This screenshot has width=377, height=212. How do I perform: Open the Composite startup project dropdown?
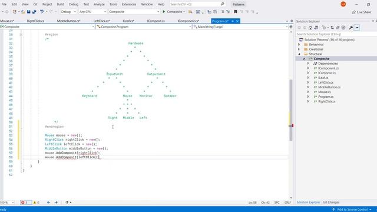pyautogui.click(x=134, y=12)
